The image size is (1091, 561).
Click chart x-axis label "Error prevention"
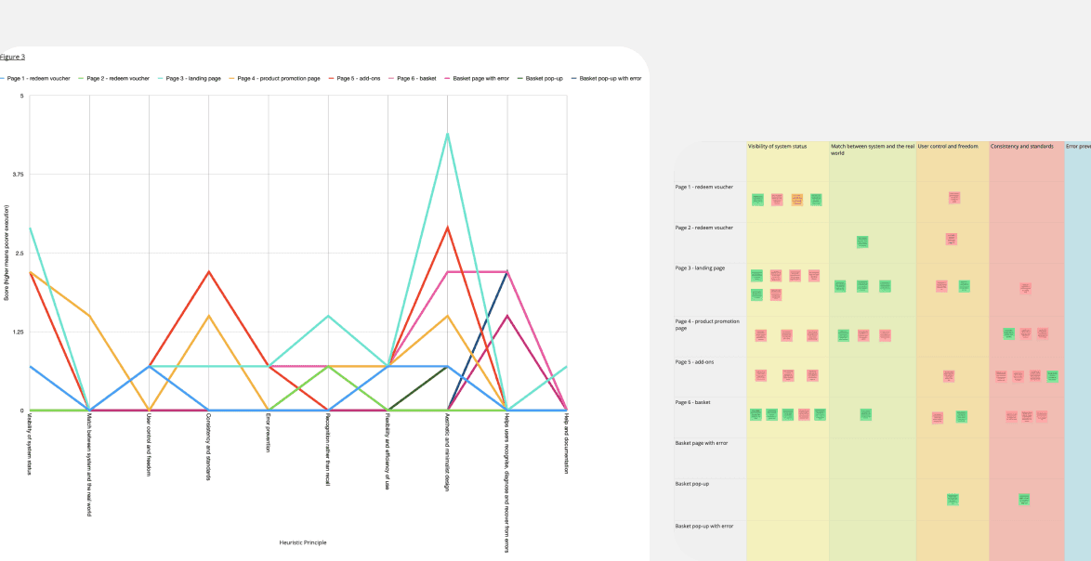[268, 433]
